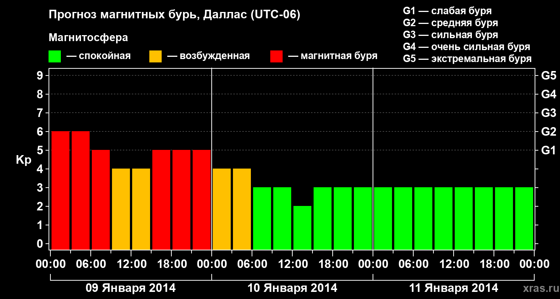
Task: Click the 'G4' label on the right axis
Action: (x=549, y=95)
